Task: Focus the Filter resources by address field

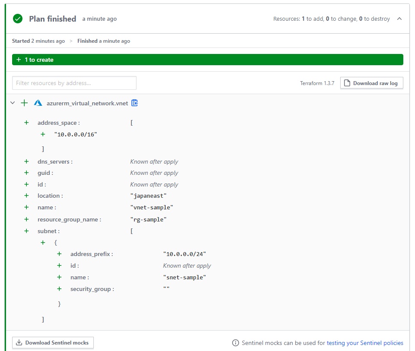Action: [x=74, y=83]
